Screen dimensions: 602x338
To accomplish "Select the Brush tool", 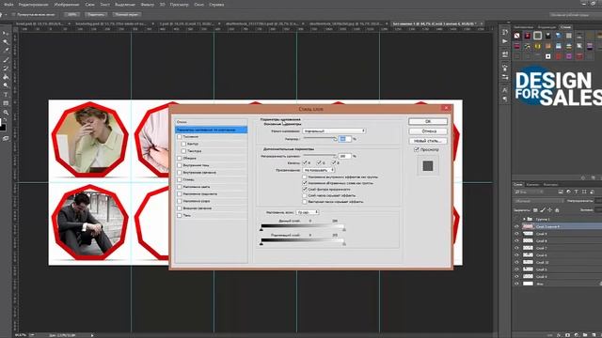I will click(x=6, y=60).
